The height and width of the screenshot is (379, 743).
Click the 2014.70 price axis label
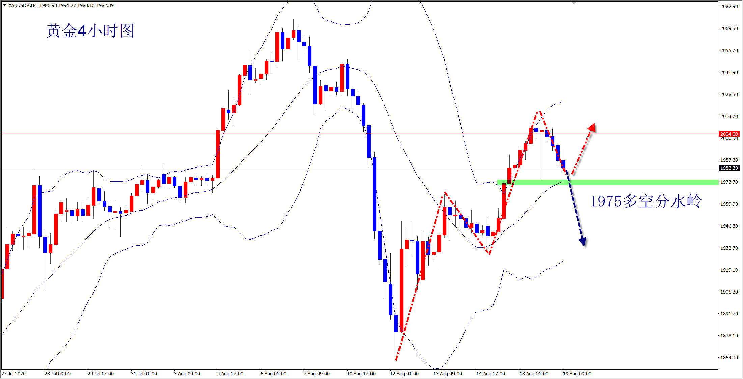tap(729, 116)
